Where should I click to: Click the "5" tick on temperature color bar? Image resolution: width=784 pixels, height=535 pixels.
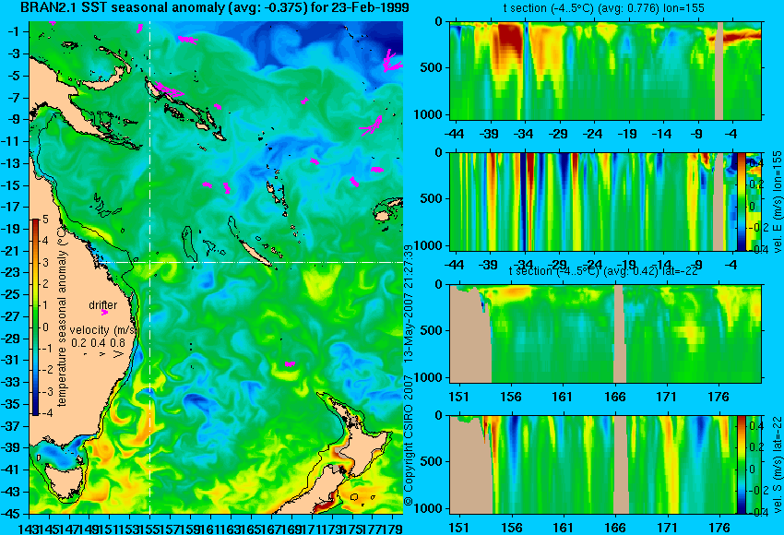(45, 219)
